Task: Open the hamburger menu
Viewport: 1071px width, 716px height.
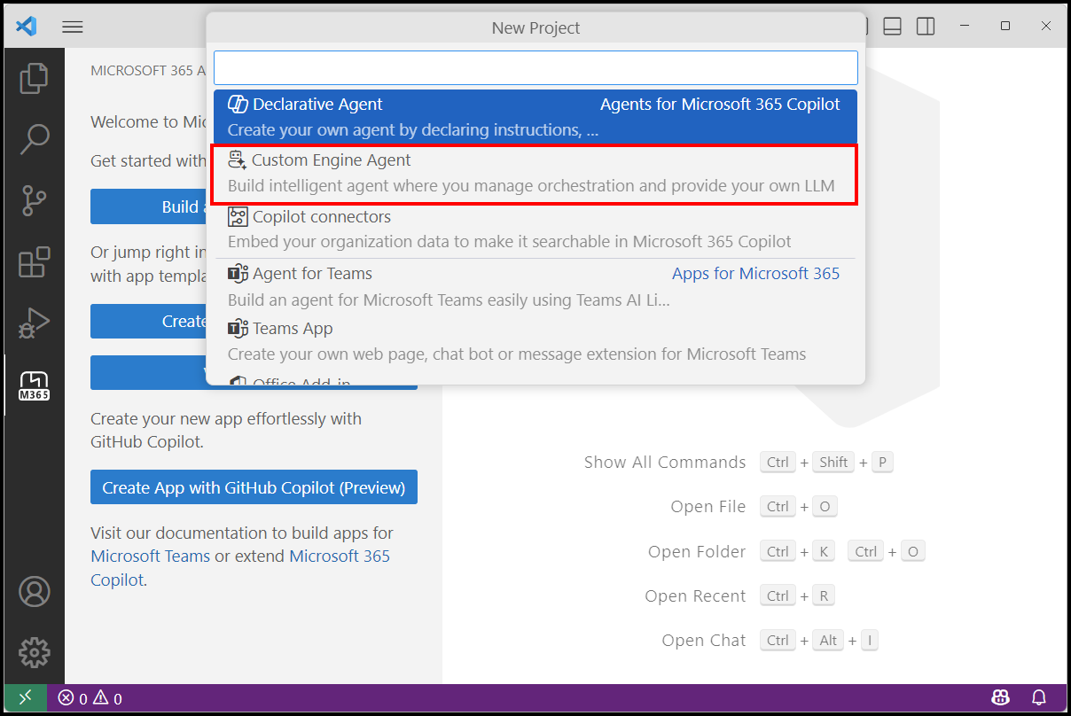Action: pyautogui.click(x=72, y=26)
